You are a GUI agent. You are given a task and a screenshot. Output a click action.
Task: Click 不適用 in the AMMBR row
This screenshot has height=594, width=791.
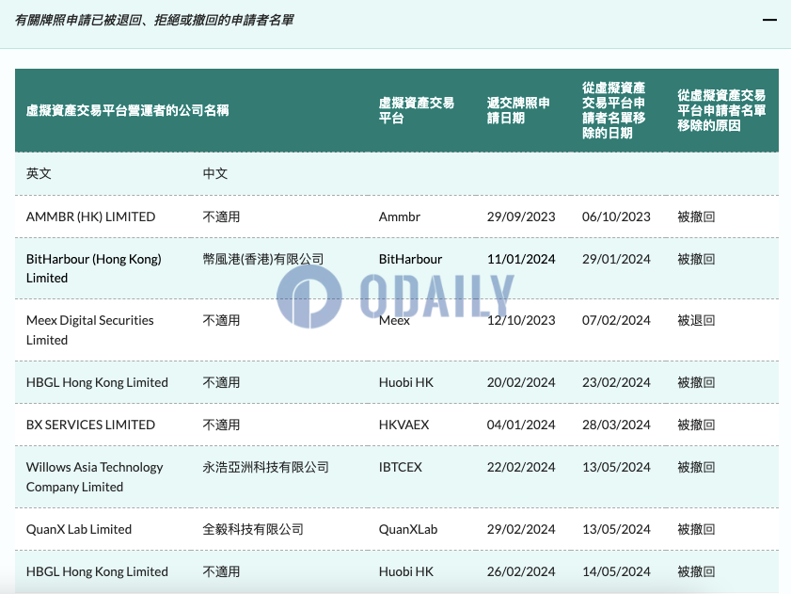221,217
